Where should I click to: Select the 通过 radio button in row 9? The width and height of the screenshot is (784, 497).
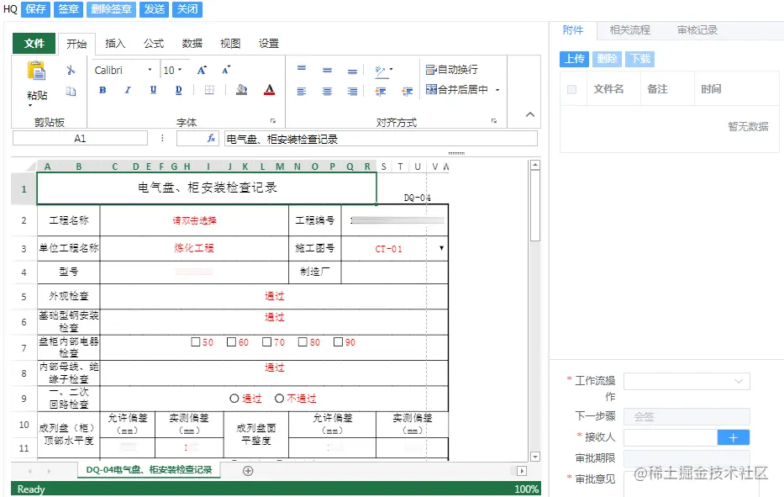(234, 399)
